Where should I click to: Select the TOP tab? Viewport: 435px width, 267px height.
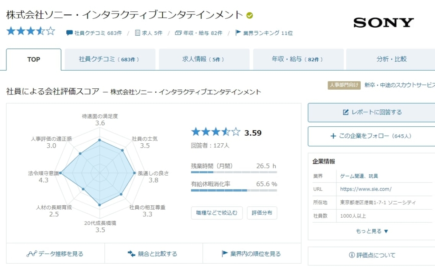tap(34, 60)
